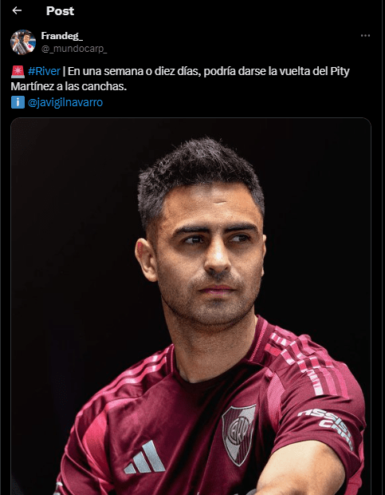
Task: Click the Adidas logo on the jersey
Action: [x=144, y=457]
